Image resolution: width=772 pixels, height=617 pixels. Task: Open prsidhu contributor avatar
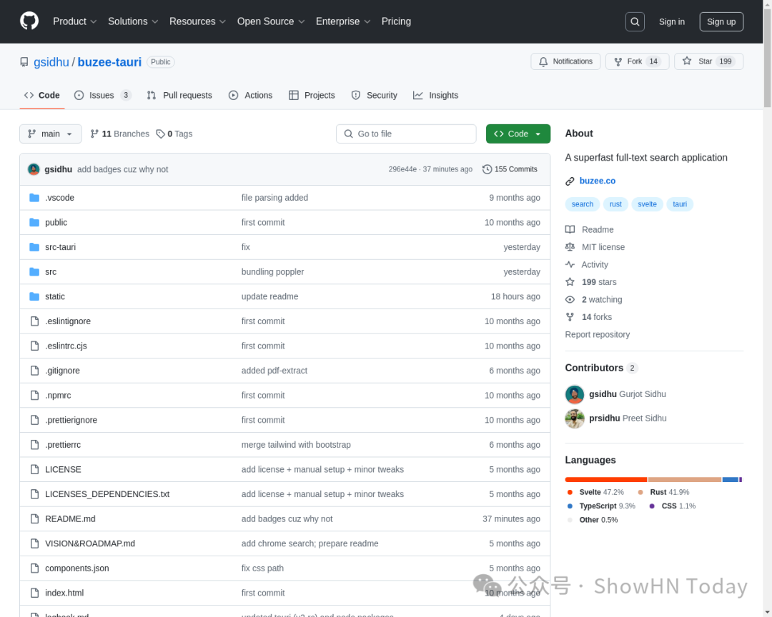point(575,418)
